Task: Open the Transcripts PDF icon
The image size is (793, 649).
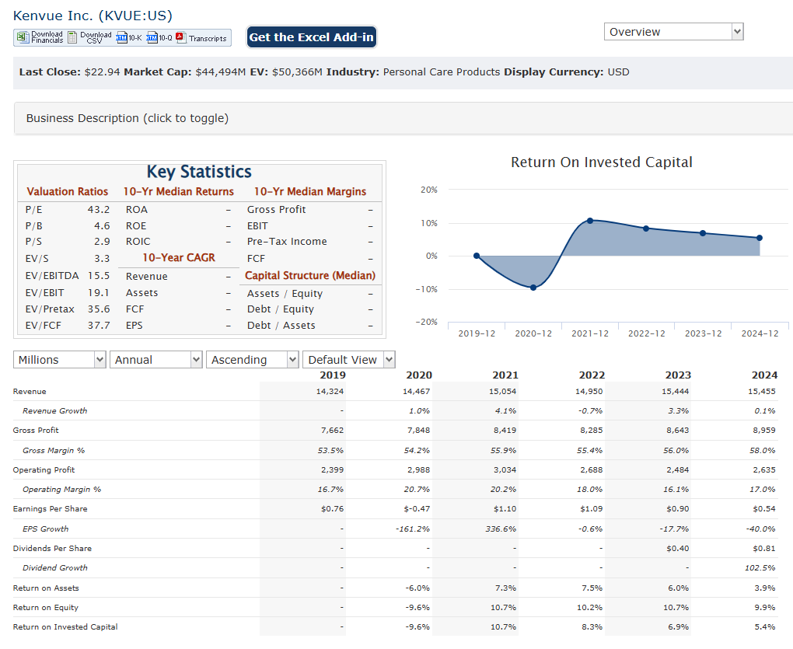Action: pos(181,37)
